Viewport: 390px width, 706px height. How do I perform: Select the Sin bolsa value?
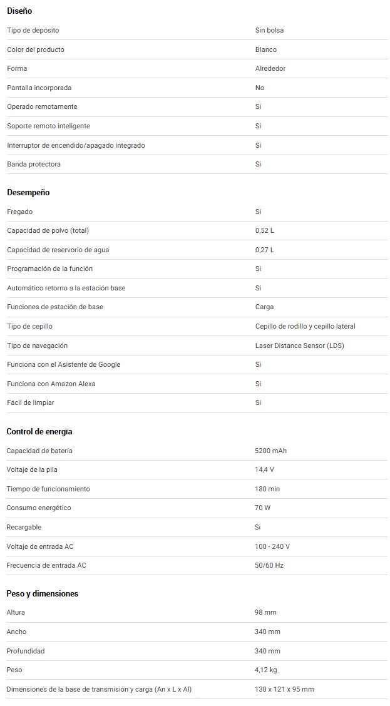click(270, 30)
